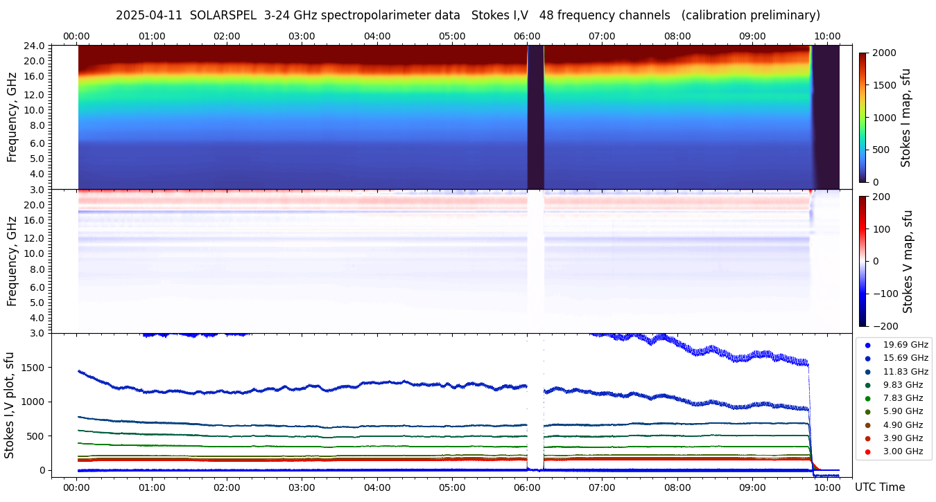The image size is (936, 502).
Task: Click the -200 tick on Stokes V colorbar
Action: tap(885, 326)
